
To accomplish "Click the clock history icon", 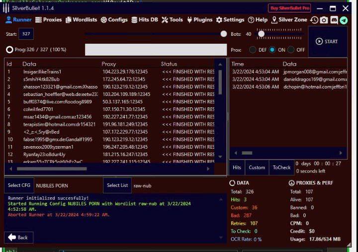I will 314,20.
